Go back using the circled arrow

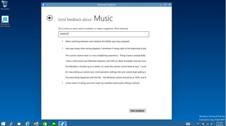click(50, 18)
